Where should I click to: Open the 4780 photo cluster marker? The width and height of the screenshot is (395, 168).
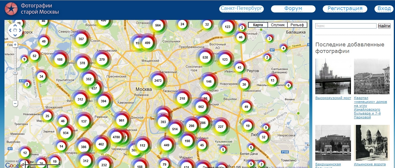point(116,137)
